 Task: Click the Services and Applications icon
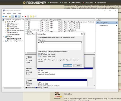[x=6, y=41]
